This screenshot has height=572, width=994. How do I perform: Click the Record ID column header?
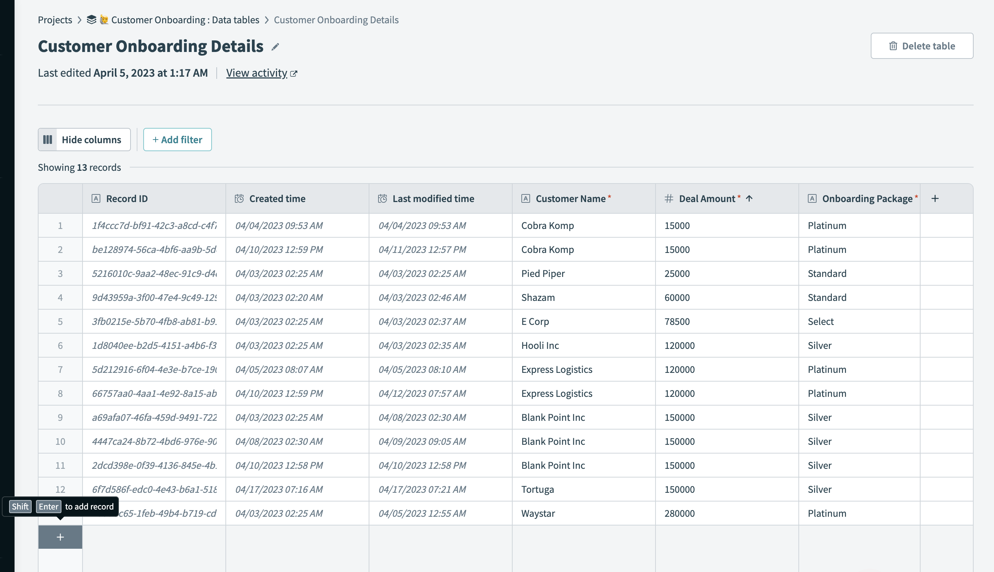click(x=154, y=198)
